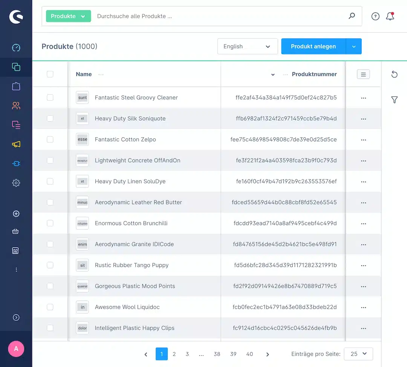Click the Produkt anlegen button
The height and width of the screenshot is (367, 407).
[x=313, y=47]
